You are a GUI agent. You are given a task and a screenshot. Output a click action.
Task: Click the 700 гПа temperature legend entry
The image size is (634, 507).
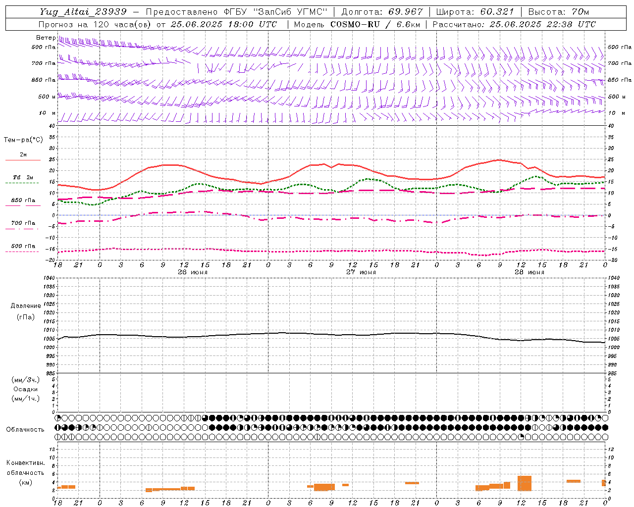pos(23,223)
